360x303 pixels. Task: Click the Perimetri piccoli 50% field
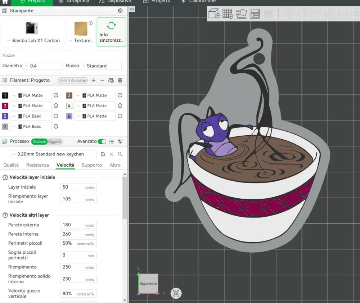78,243
